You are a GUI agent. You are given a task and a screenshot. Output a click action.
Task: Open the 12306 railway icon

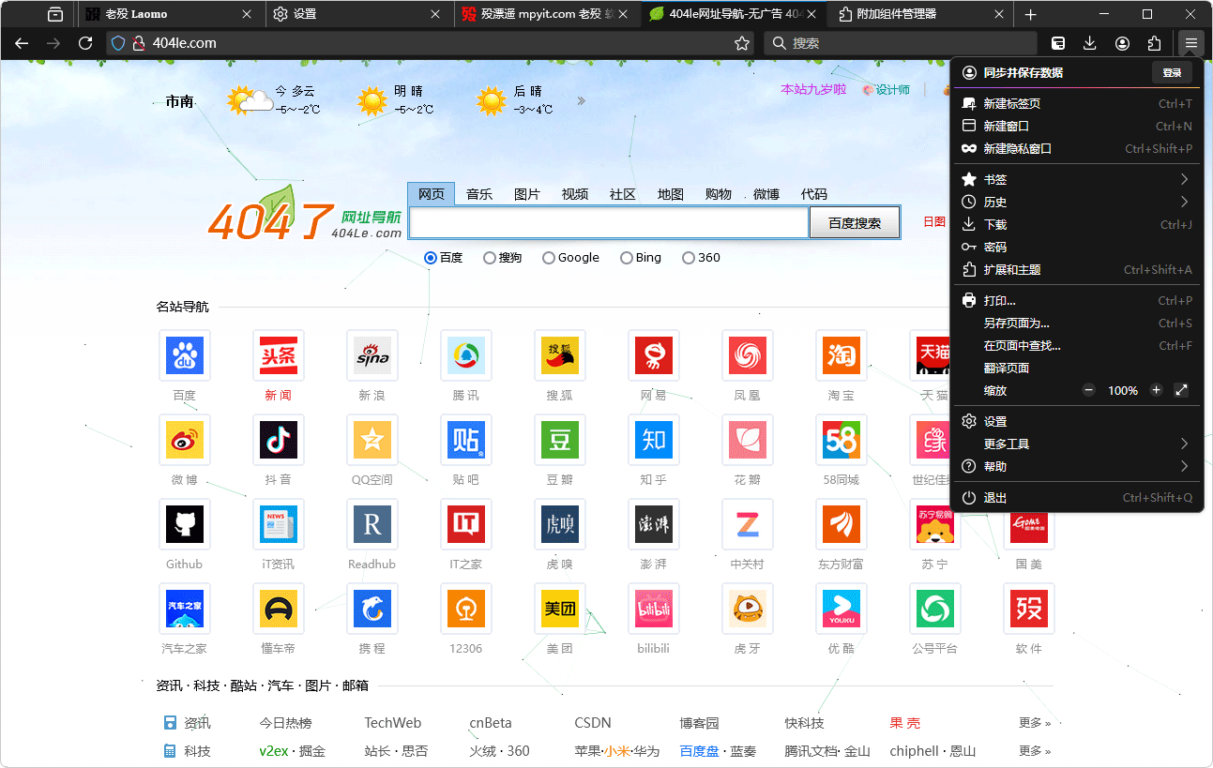(x=466, y=609)
